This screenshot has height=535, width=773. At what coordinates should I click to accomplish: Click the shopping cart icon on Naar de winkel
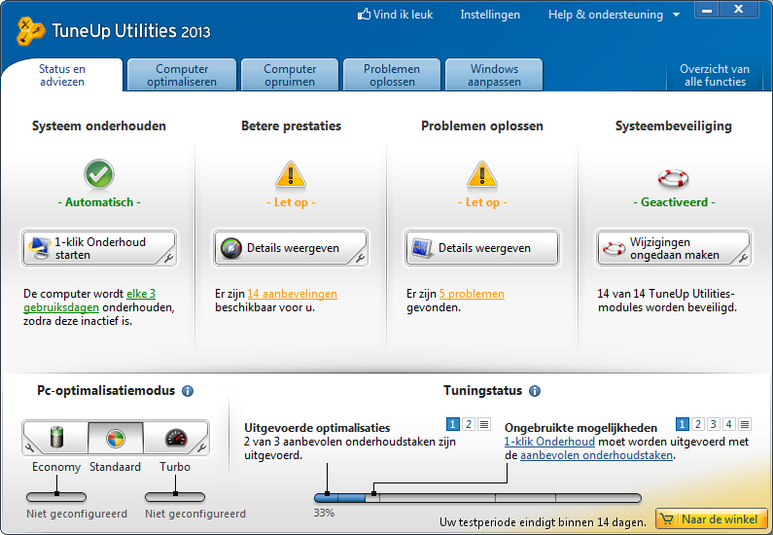click(x=666, y=518)
